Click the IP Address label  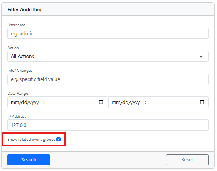[x=17, y=116]
